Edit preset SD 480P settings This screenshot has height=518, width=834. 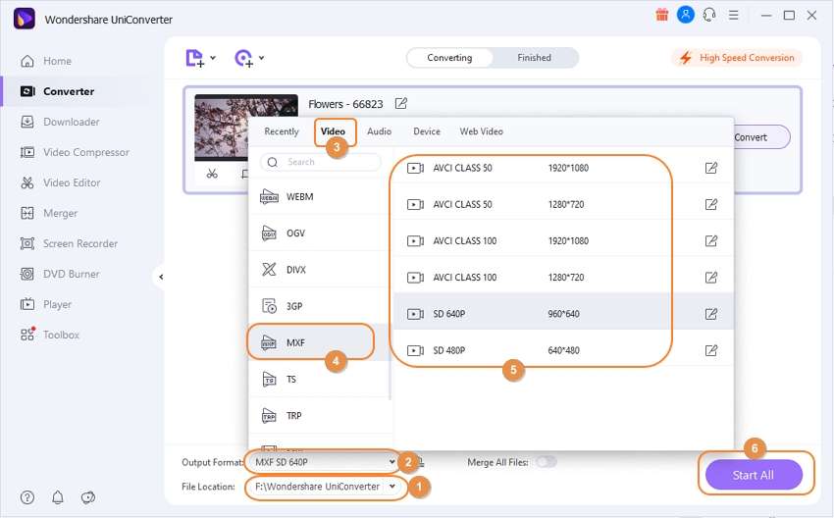point(711,350)
